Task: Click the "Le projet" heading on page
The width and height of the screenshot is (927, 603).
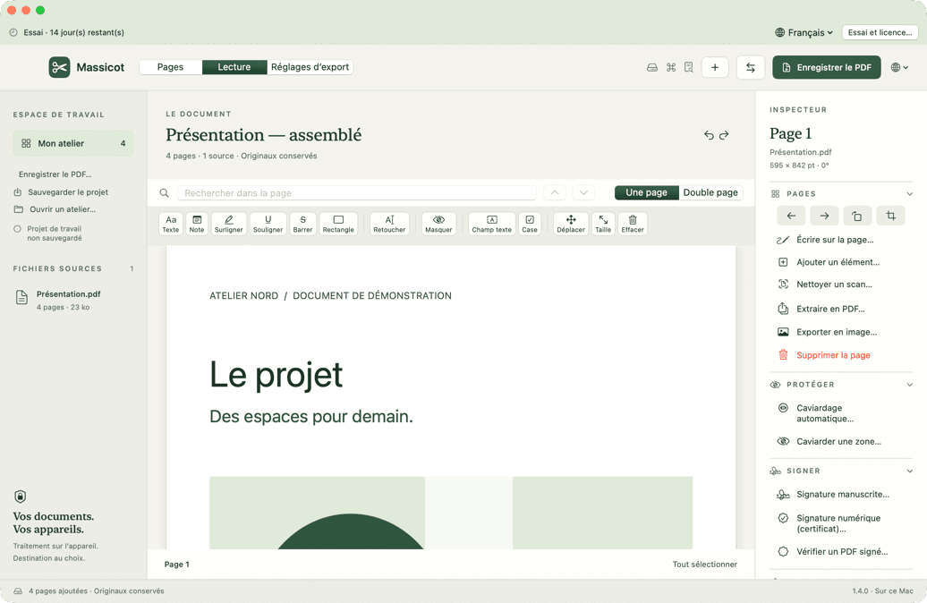Action: point(276,375)
